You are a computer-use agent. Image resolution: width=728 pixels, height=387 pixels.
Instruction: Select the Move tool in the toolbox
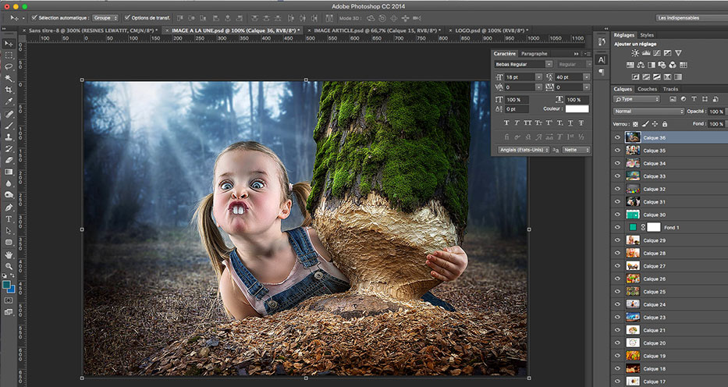coord(9,44)
